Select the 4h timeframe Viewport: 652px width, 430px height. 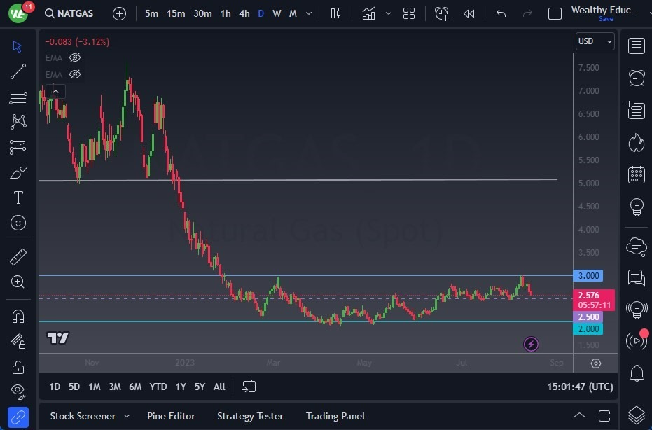pos(244,14)
